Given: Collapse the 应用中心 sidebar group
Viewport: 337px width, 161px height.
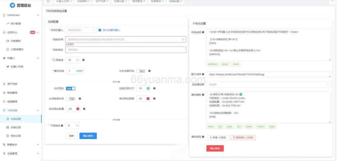Looking at the screenshot, I should (x=38, y=32).
